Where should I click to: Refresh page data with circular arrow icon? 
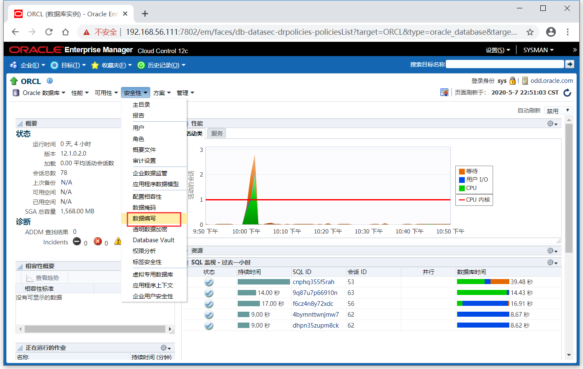[568, 92]
